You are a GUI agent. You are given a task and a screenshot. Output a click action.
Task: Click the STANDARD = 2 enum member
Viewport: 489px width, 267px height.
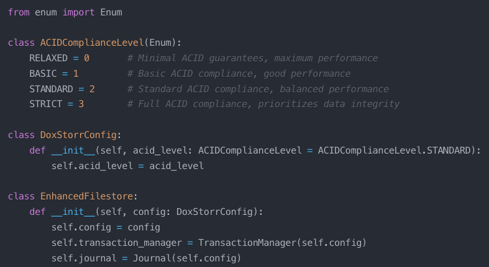(x=62, y=89)
